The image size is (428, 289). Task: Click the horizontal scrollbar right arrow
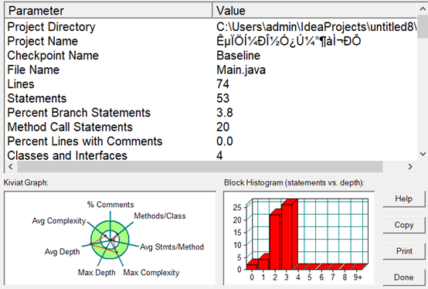(x=410, y=166)
